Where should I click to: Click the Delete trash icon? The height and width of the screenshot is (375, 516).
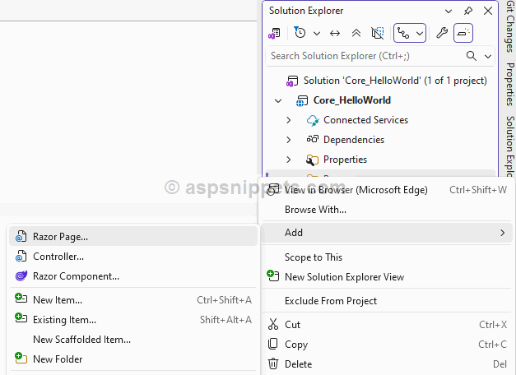tap(272, 363)
